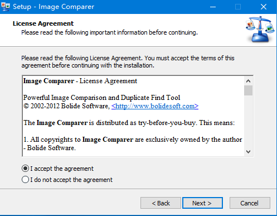
Task: Minimize the Setup window
Action: tap(213, 7)
